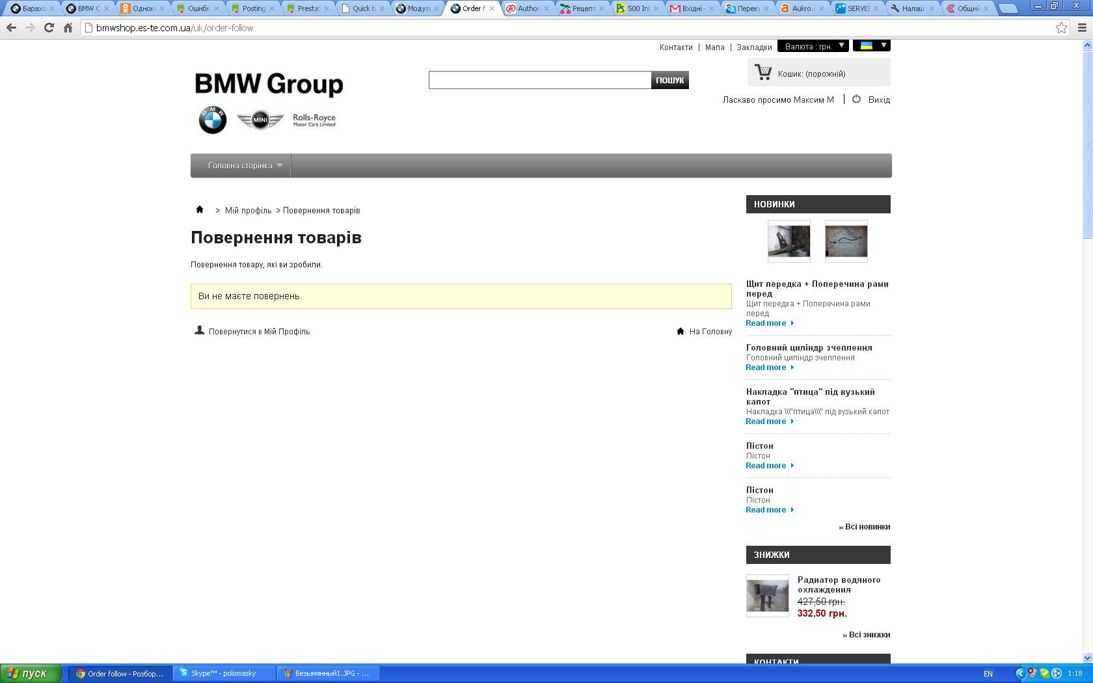The image size is (1093, 683).
Task: Click the browser forward arrow
Action: pyautogui.click(x=30, y=28)
